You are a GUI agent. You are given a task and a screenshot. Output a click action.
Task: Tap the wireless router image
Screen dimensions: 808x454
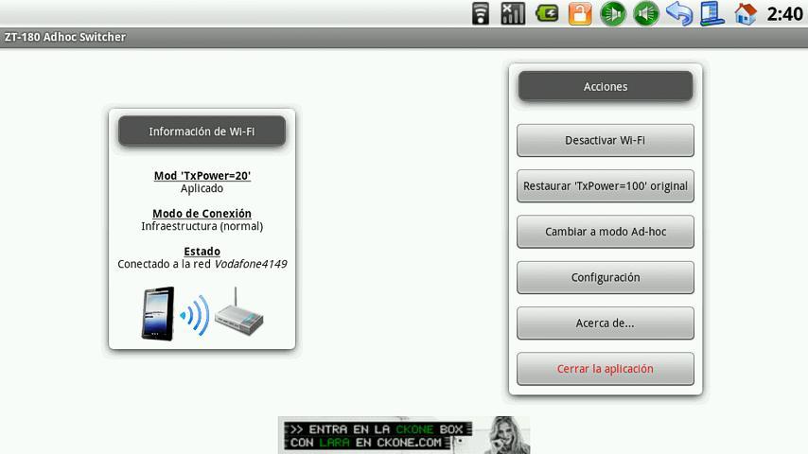237,313
